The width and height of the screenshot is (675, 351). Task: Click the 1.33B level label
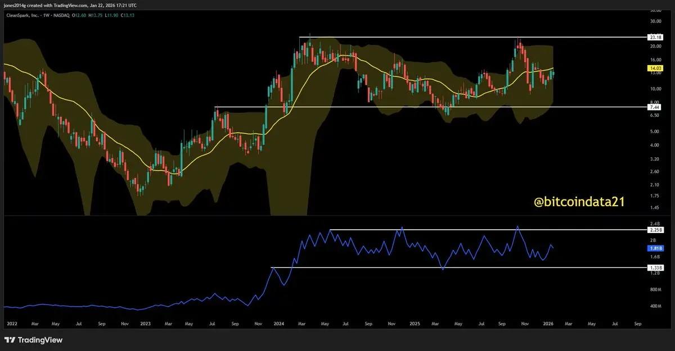pyautogui.click(x=656, y=268)
